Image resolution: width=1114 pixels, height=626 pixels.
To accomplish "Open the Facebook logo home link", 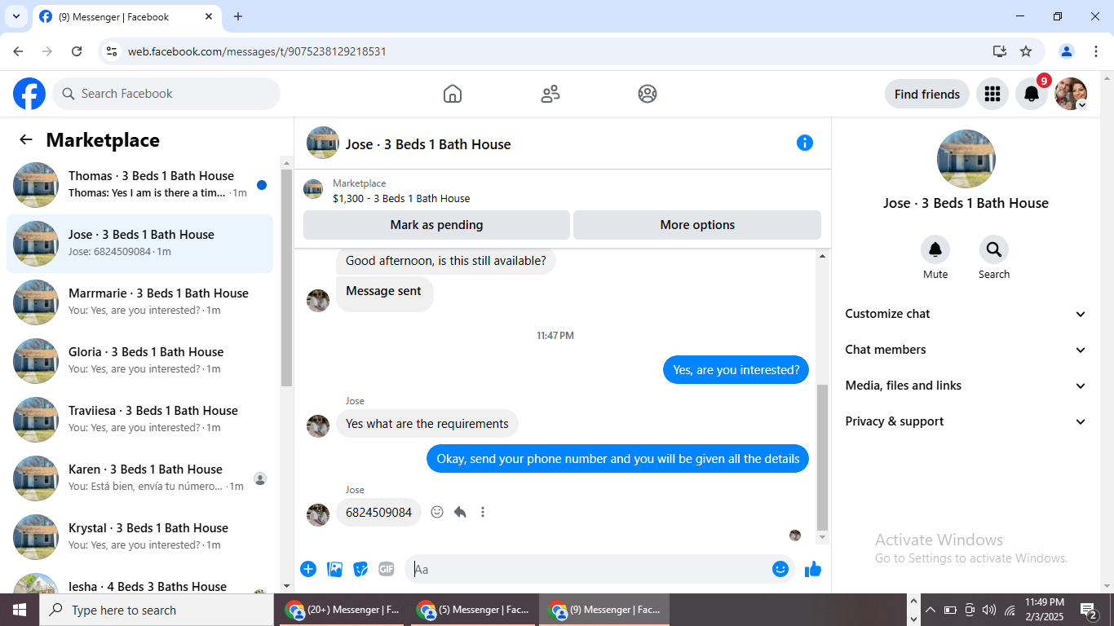I will point(29,94).
